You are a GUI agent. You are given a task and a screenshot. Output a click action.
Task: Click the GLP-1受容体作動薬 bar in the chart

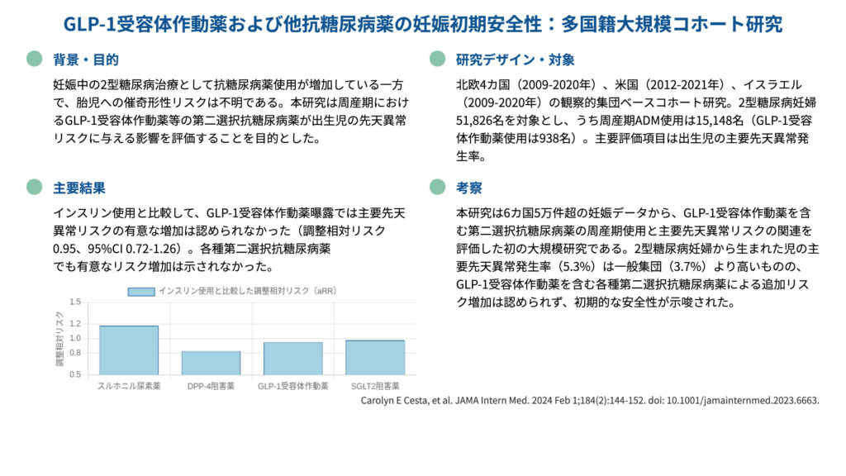point(292,359)
